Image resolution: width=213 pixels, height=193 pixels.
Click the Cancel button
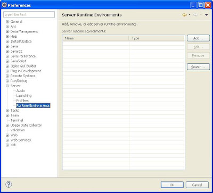point(197,185)
